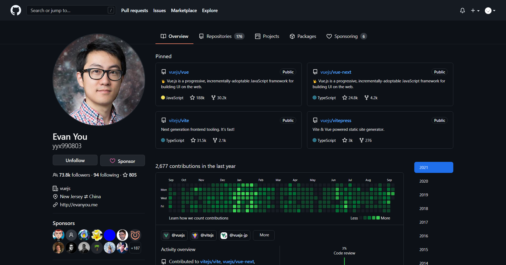The image size is (506, 265).
Task: Visit http://evanyou.me website link
Action: (79, 205)
